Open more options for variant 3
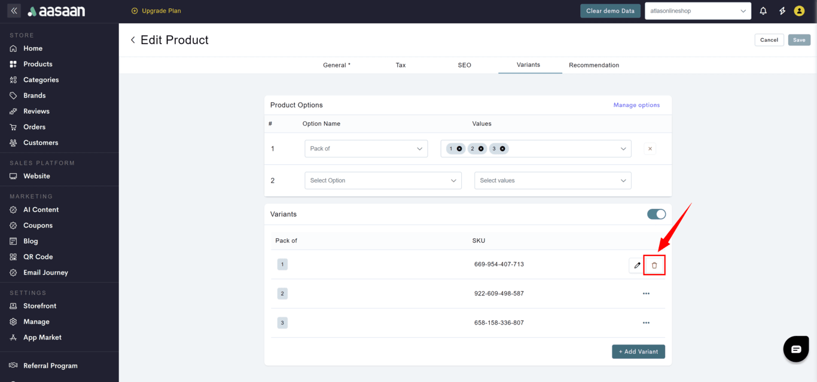The image size is (817, 382). click(646, 323)
